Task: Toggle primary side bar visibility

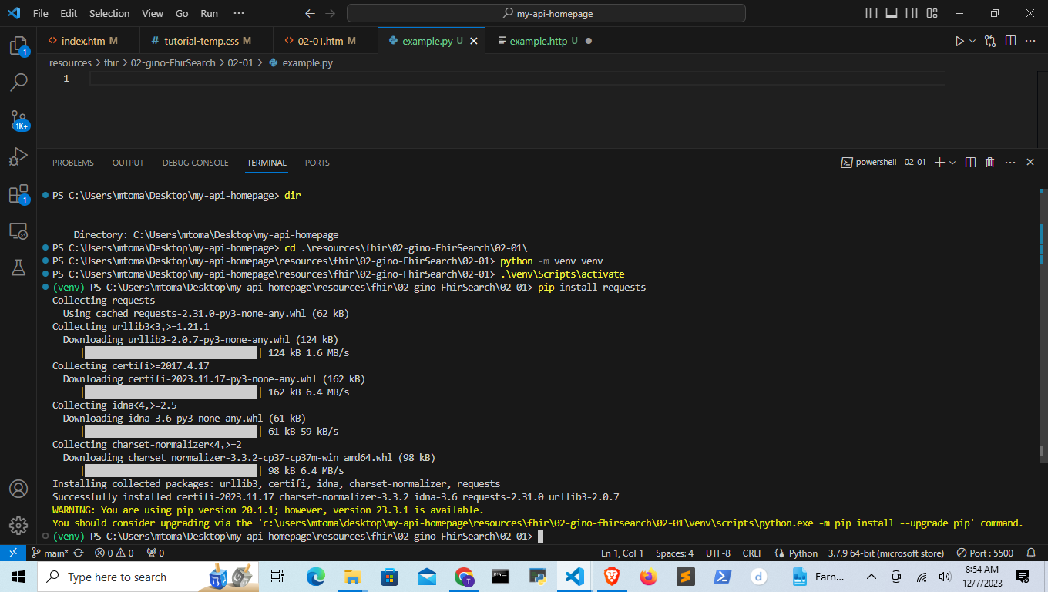Action: (872, 13)
